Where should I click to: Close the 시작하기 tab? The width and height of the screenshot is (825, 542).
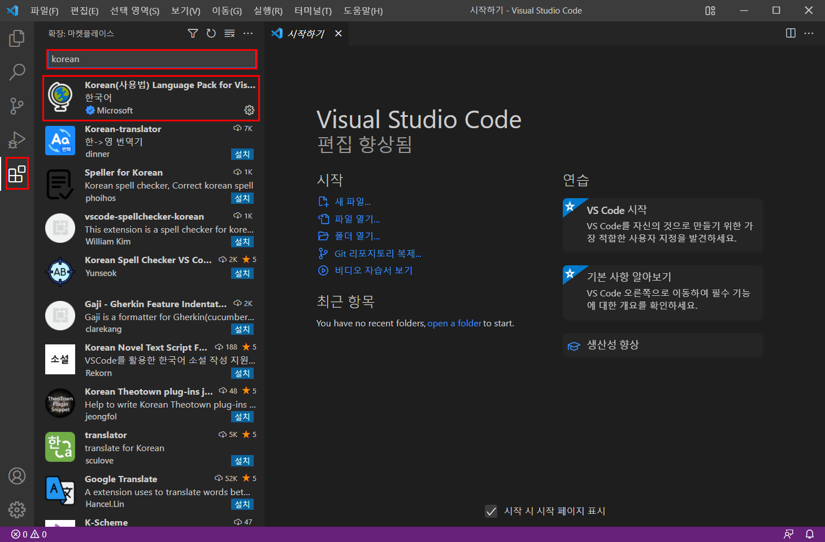tap(338, 33)
